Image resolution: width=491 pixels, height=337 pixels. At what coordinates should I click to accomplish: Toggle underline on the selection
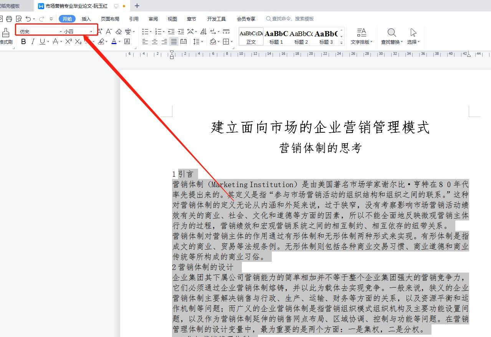[41, 41]
